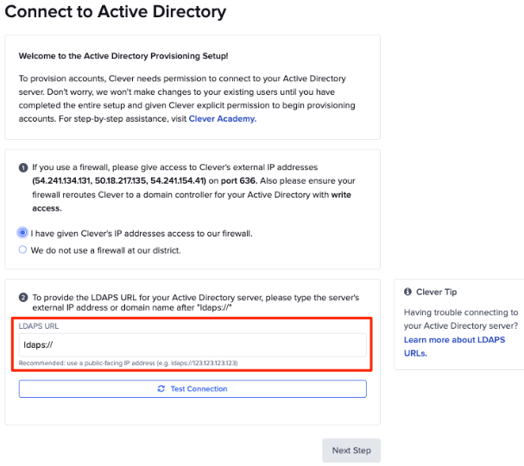The height and width of the screenshot is (466, 524).
Task: Click the 'Connect to Active Directory' page heading
Action: (116, 12)
